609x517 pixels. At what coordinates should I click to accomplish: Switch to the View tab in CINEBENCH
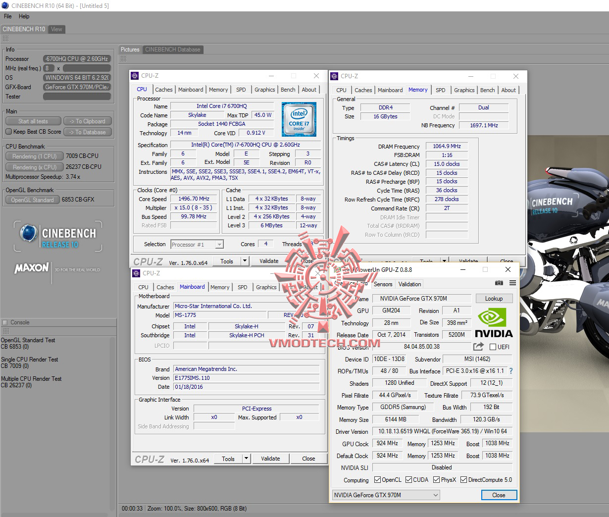(56, 29)
